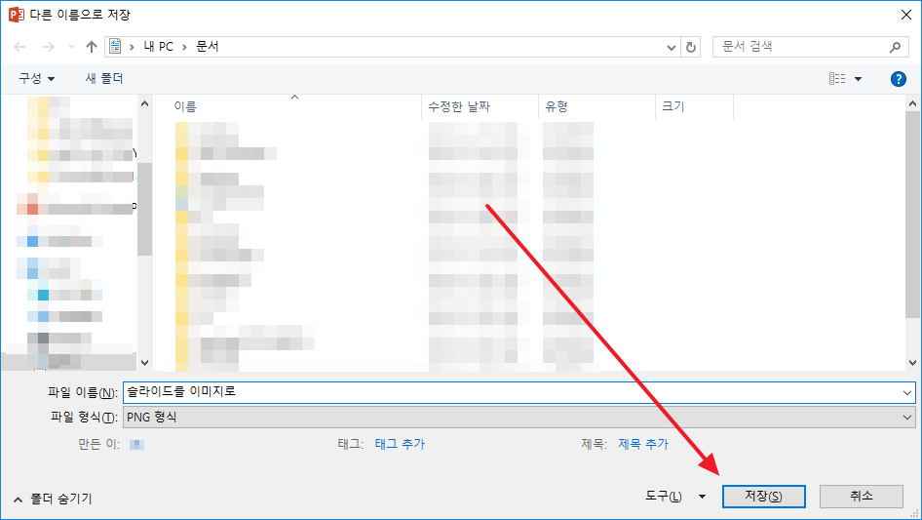Screen dimensions: 922x520
Task: Click the 파일 이름 text field
Action: 519,392
